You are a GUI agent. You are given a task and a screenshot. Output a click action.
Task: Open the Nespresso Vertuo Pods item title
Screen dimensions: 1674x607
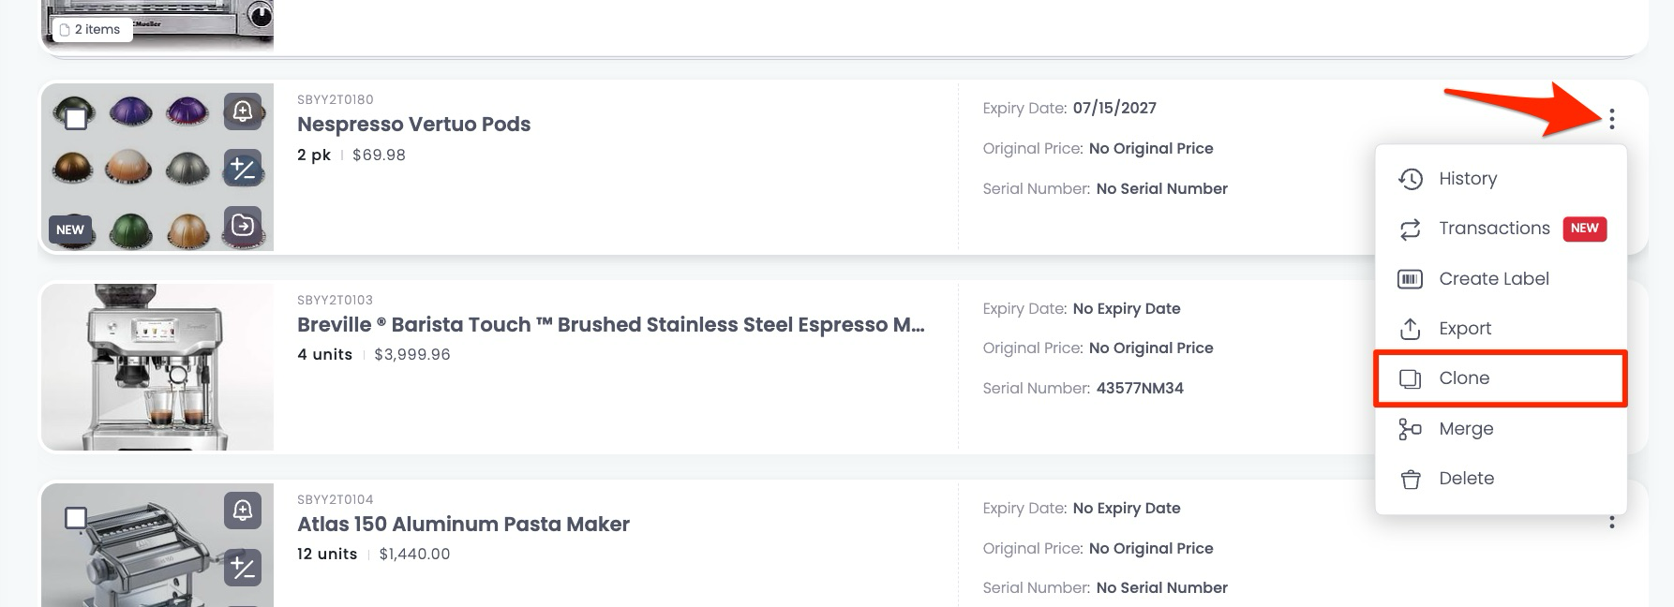(413, 125)
